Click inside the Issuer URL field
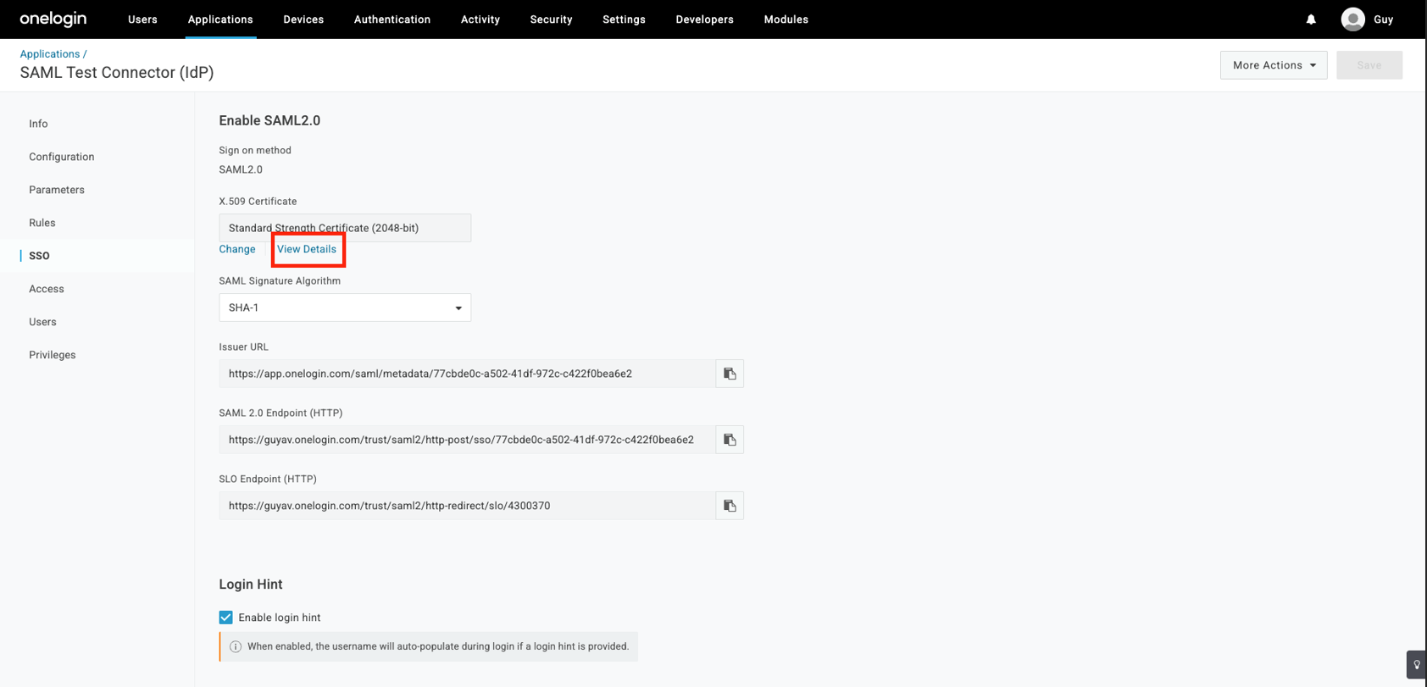 pyautogui.click(x=467, y=374)
